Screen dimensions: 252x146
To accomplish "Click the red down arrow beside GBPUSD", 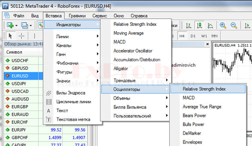I will 8,68.
